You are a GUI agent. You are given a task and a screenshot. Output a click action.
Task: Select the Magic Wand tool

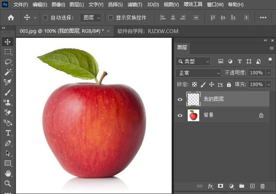(8, 72)
